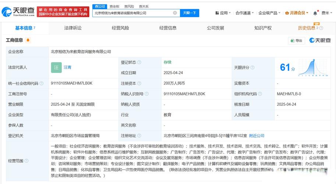Open the 开通会员 dropdown

click(x=297, y=13)
